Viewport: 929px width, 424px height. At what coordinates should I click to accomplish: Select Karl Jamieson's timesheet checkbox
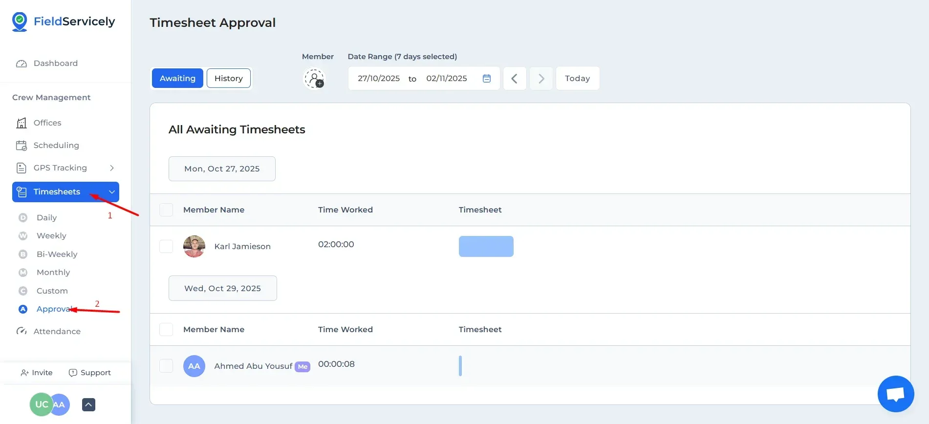pyautogui.click(x=166, y=246)
